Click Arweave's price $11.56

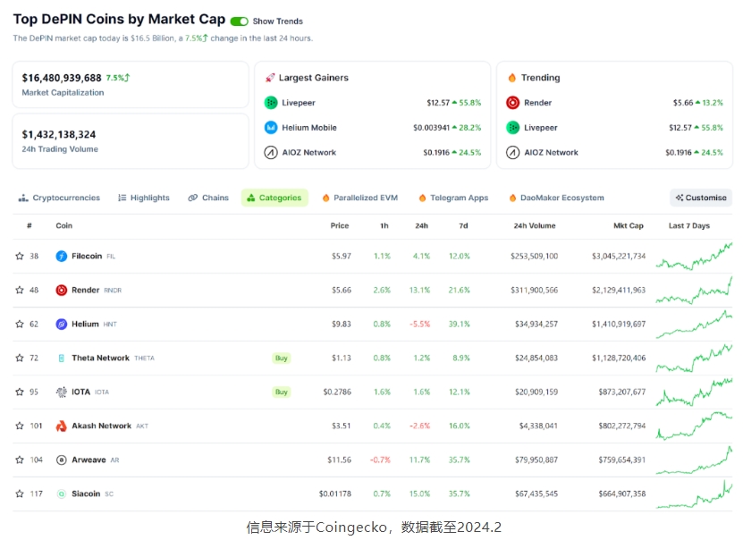[339, 460]
